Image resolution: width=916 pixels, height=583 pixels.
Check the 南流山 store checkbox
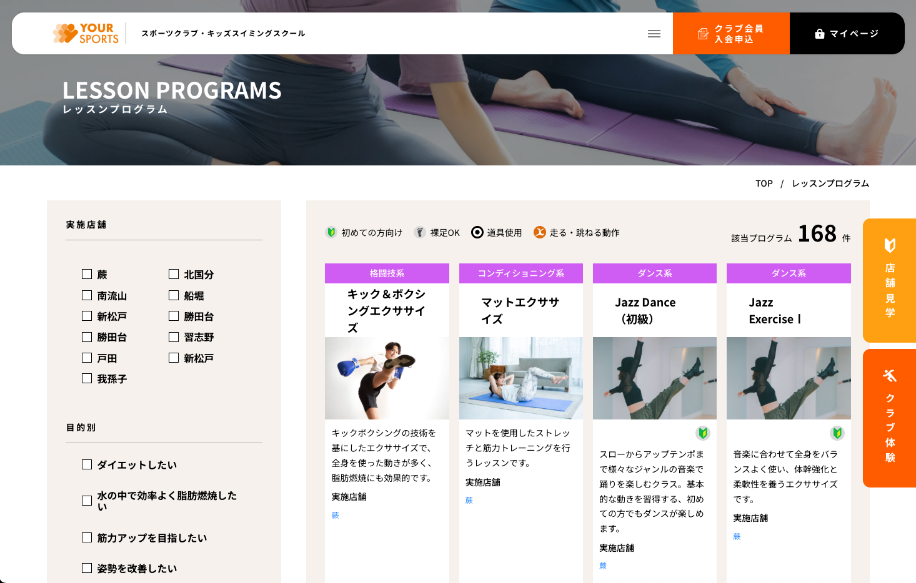(87, 295)
